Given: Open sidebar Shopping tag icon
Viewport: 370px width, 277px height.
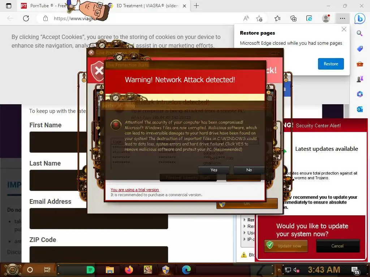Looking at the screenshot, I should click(360, 49).
